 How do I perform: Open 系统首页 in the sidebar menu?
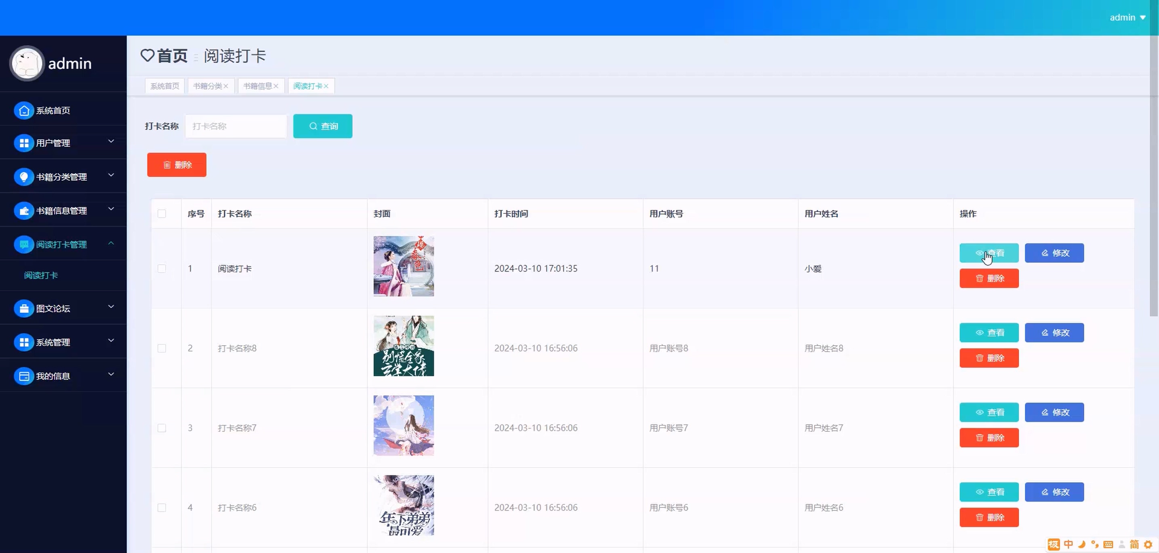coord(53,110)
